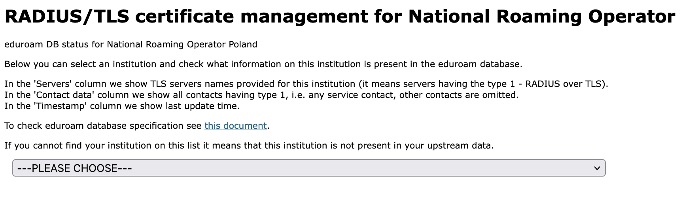Click the word 'Poland' in status line
The height and width of the screenshot is (207, 696).
pyautogui.click(x=243, y=44)
